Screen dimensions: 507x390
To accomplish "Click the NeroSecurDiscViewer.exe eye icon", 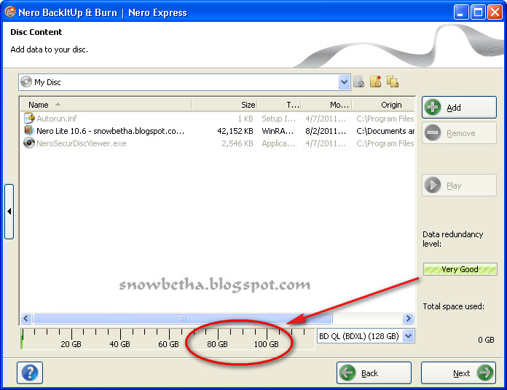I will [29, 143].
